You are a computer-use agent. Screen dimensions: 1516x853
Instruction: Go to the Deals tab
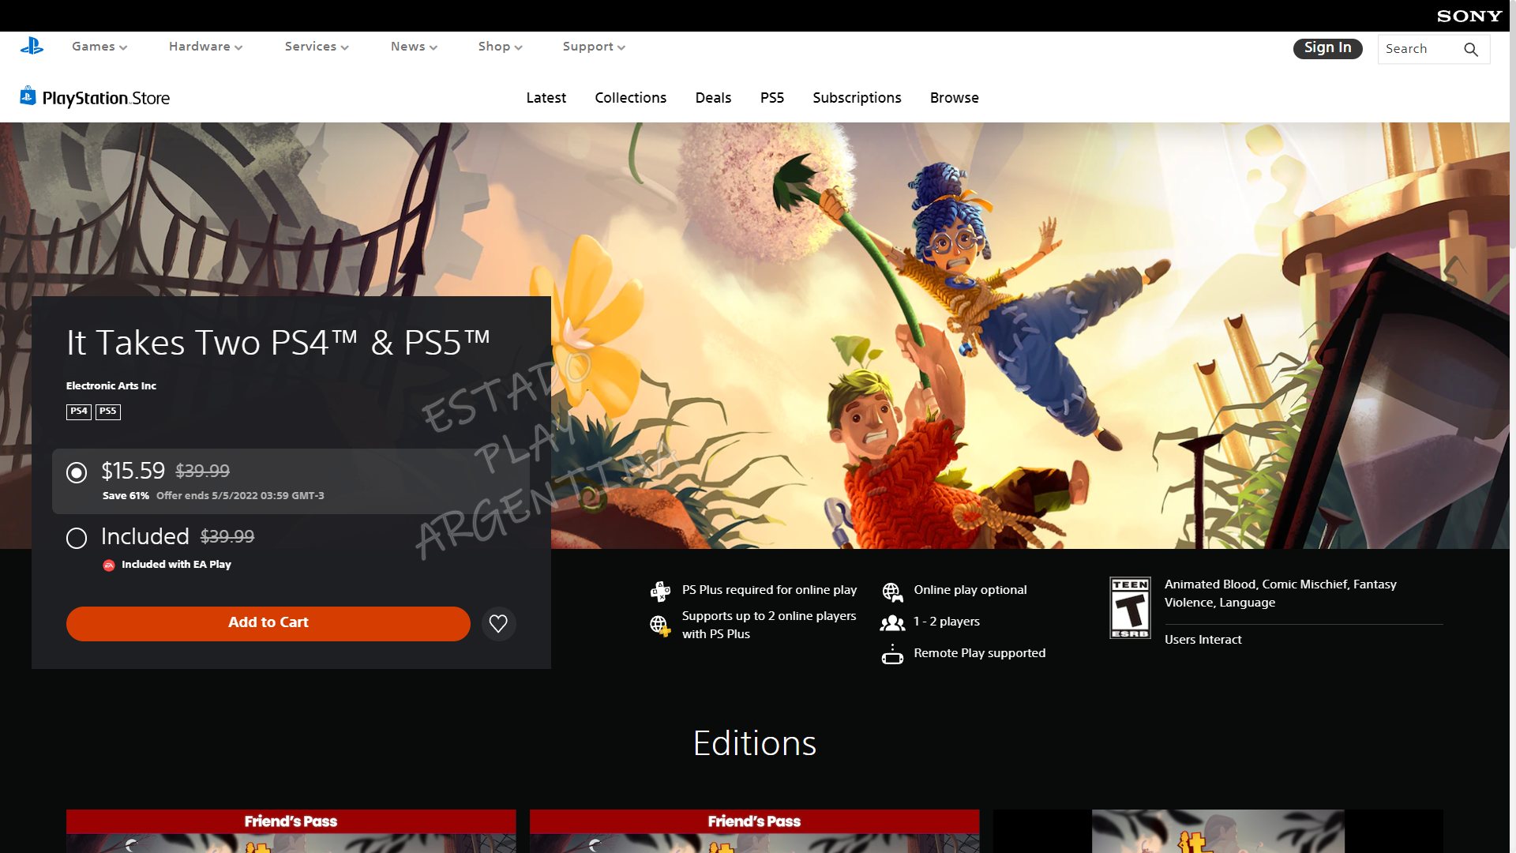[713, 98]
